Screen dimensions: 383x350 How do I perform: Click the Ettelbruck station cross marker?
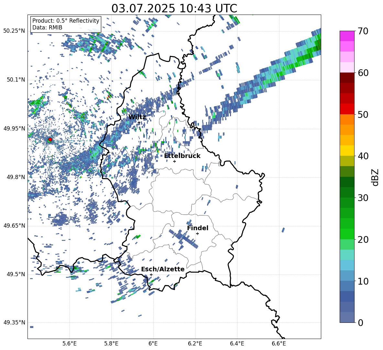[174, 161]
